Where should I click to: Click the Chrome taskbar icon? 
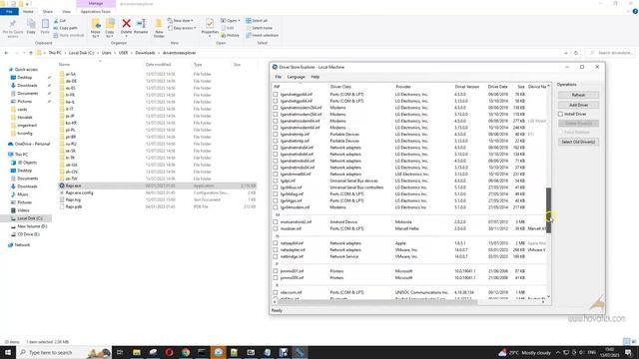pyautogui.click(x=186, y=352)
